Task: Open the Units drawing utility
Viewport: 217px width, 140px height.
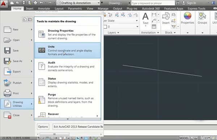Action: (x=68, y=51)
